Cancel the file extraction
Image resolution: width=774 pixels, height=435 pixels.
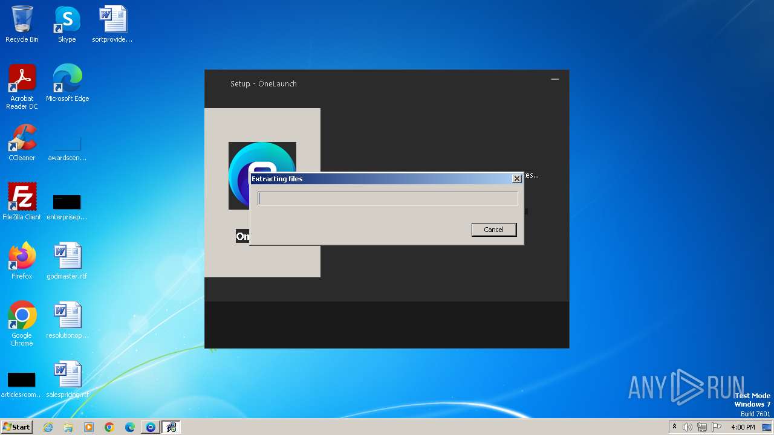click(x=493, y=230)
